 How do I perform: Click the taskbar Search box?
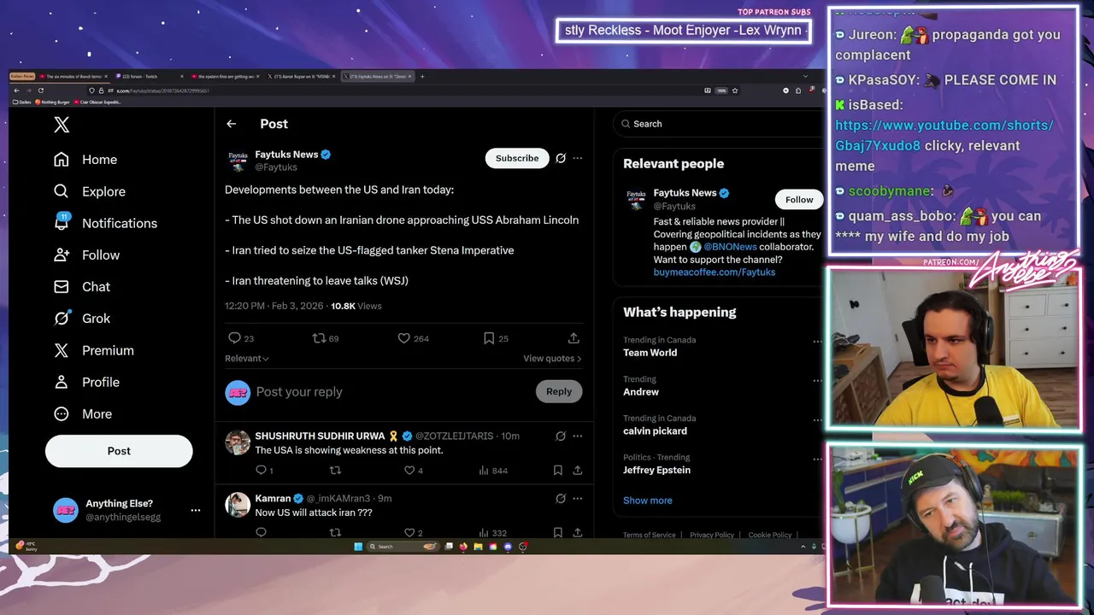(402, 547)
